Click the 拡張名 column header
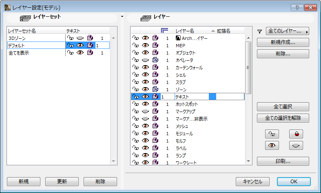The width and height of the screenshot is (321, 193). pyautogui.click(x=230, y=31)
